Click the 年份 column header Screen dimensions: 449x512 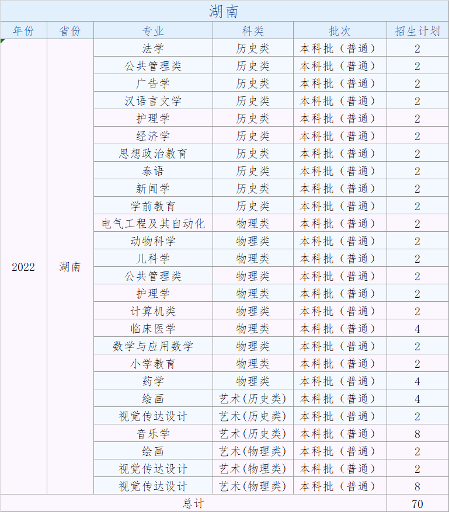[23, 31]
